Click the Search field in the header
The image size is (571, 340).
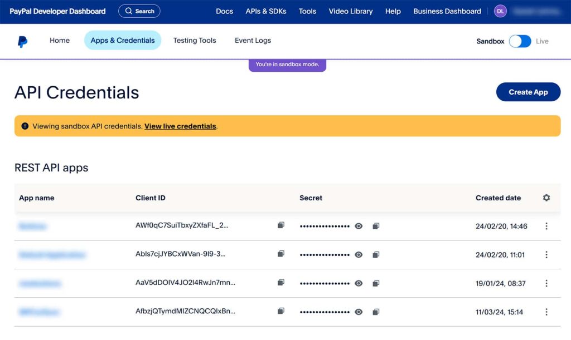(139, 11)
